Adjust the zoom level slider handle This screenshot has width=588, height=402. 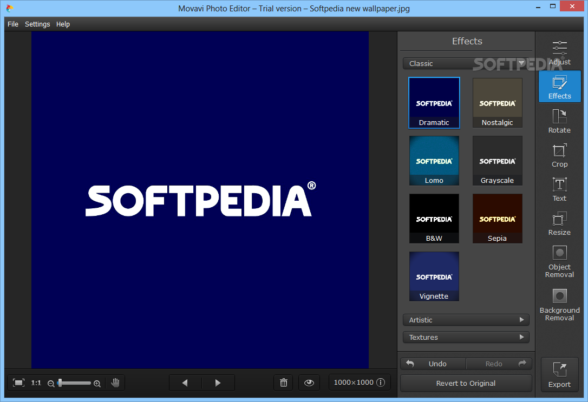60,383
